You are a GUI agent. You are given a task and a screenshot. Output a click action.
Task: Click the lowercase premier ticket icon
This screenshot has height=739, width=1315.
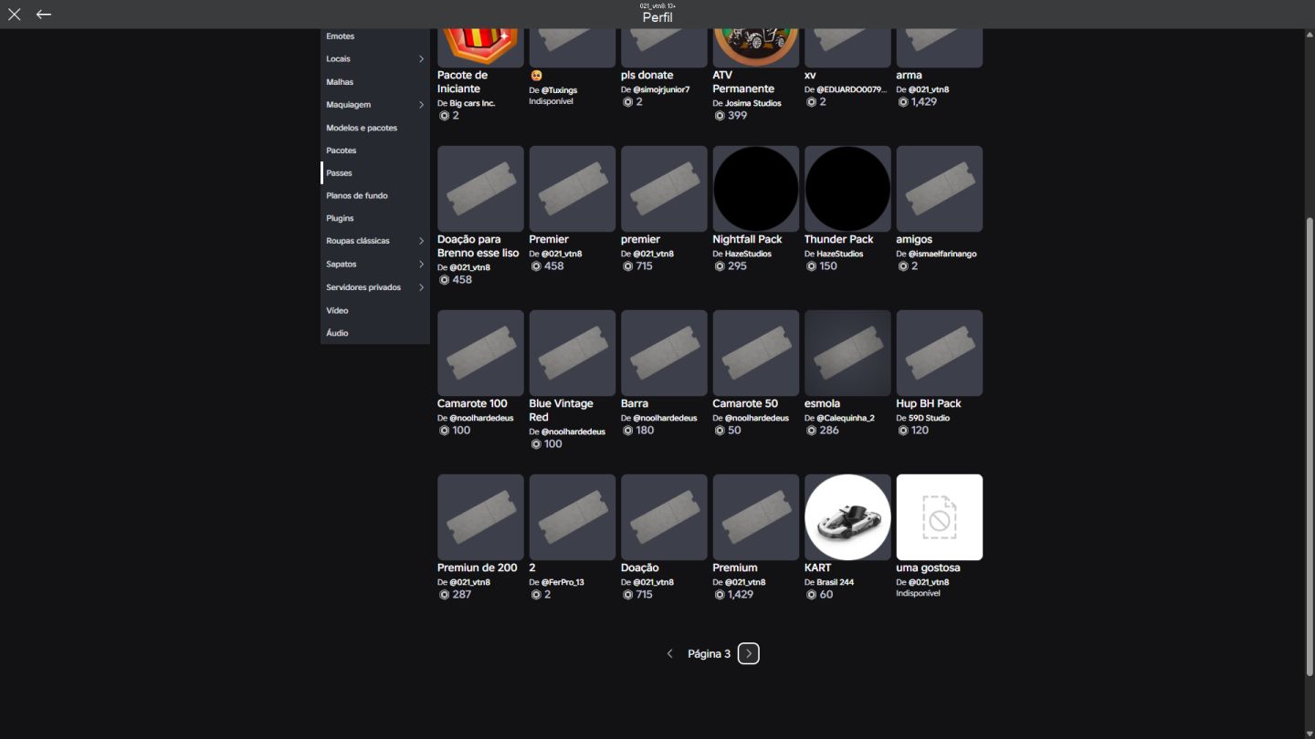664,189
